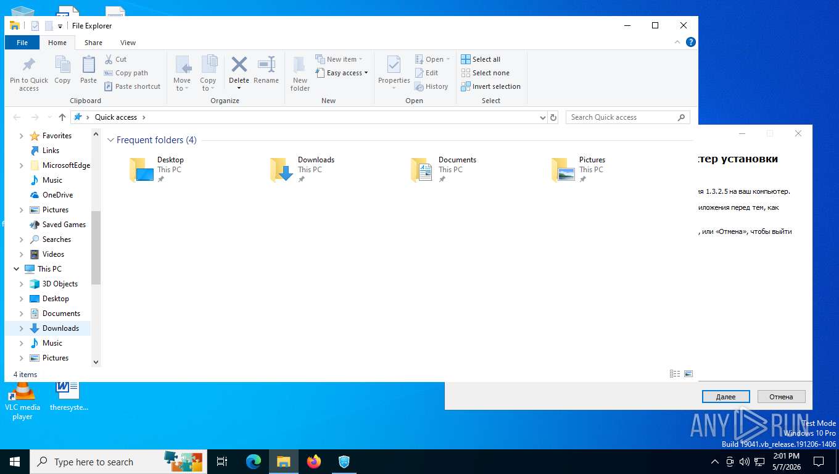839x474 pixels.
Task: Open the Easy access dropdown
Action: [342, 73]
